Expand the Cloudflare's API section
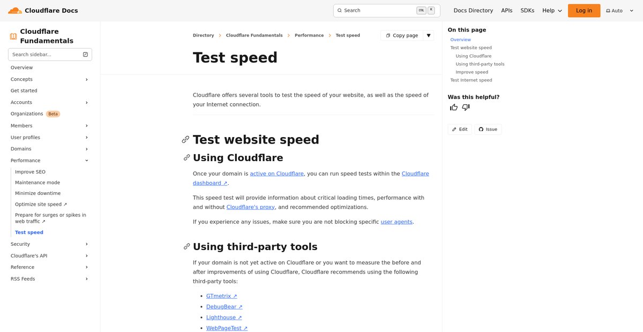The width and height of the screenshot is (643, 332). [87, 256]
